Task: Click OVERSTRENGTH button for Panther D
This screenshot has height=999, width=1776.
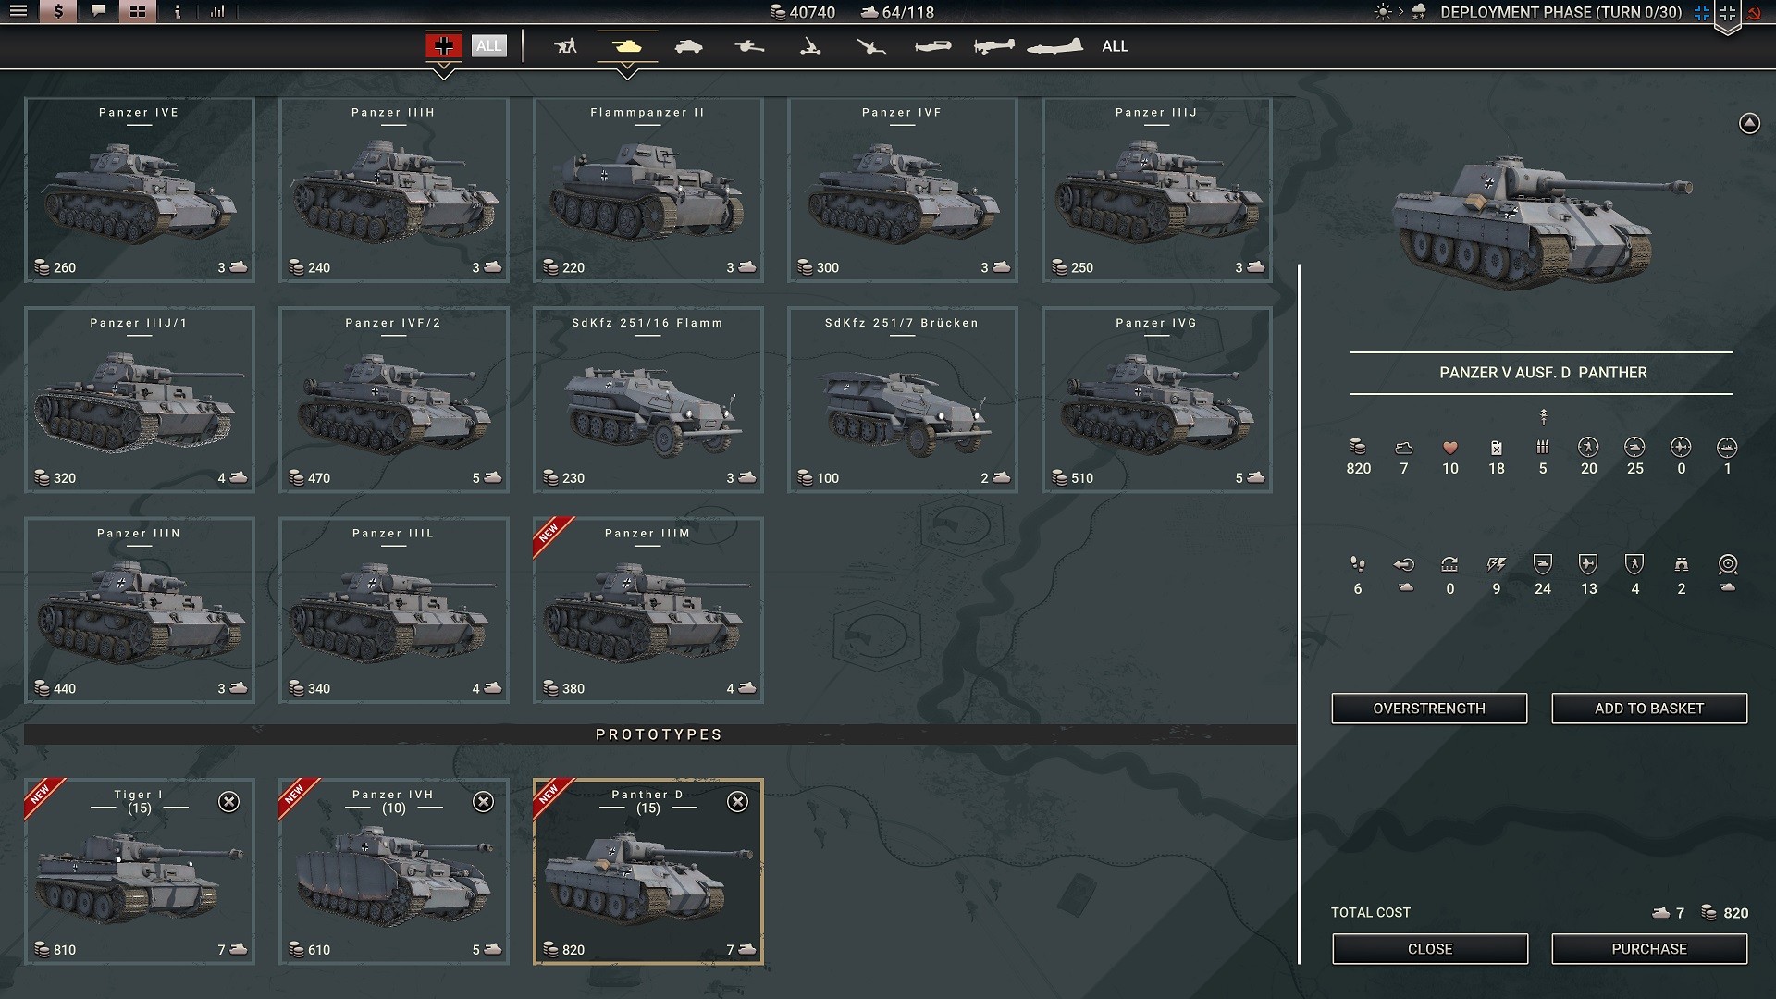Action: point(1429,708)
